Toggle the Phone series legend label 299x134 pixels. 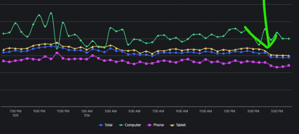(159, 125)
